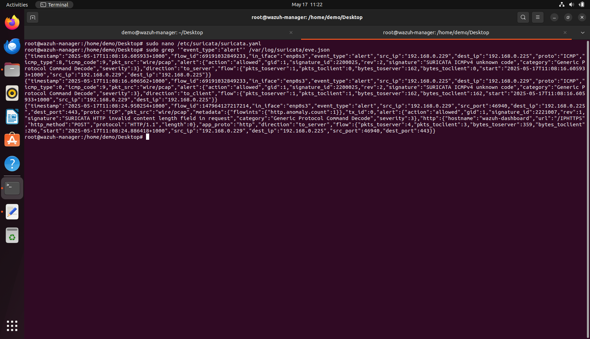
Task: Open the terminal search tool
Action: (x=523, y=17)
